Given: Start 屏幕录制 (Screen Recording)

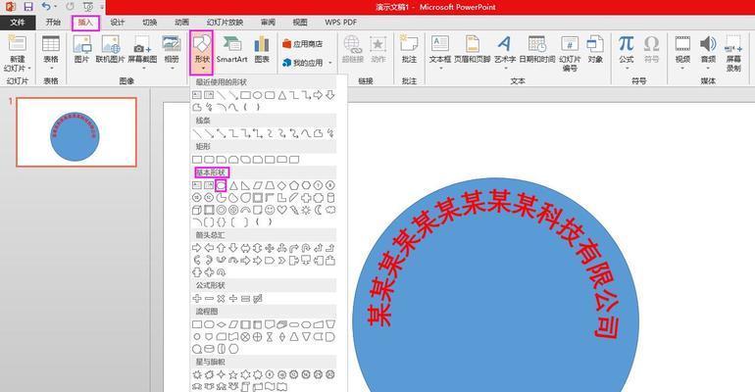Looking at the screenshot, I should click(733, 53).
